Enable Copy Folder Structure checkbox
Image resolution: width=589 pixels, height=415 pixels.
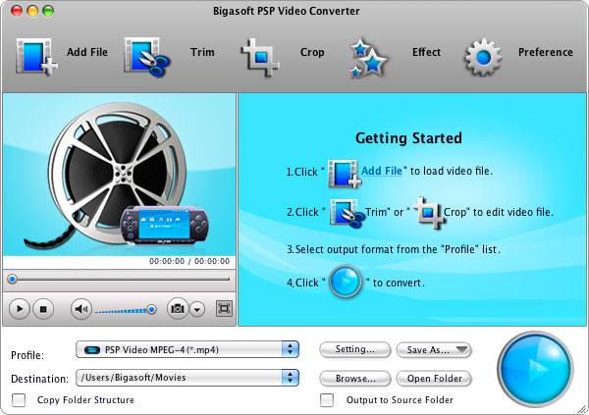pyautogui.click(x=19, y=400)
